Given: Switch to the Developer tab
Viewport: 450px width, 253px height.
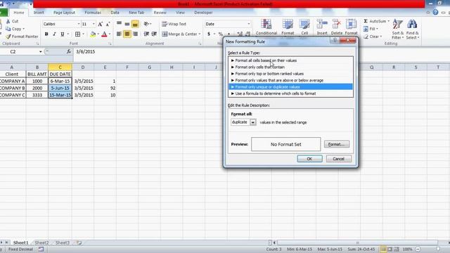Looking at the screenshot, I should [203, 13].
